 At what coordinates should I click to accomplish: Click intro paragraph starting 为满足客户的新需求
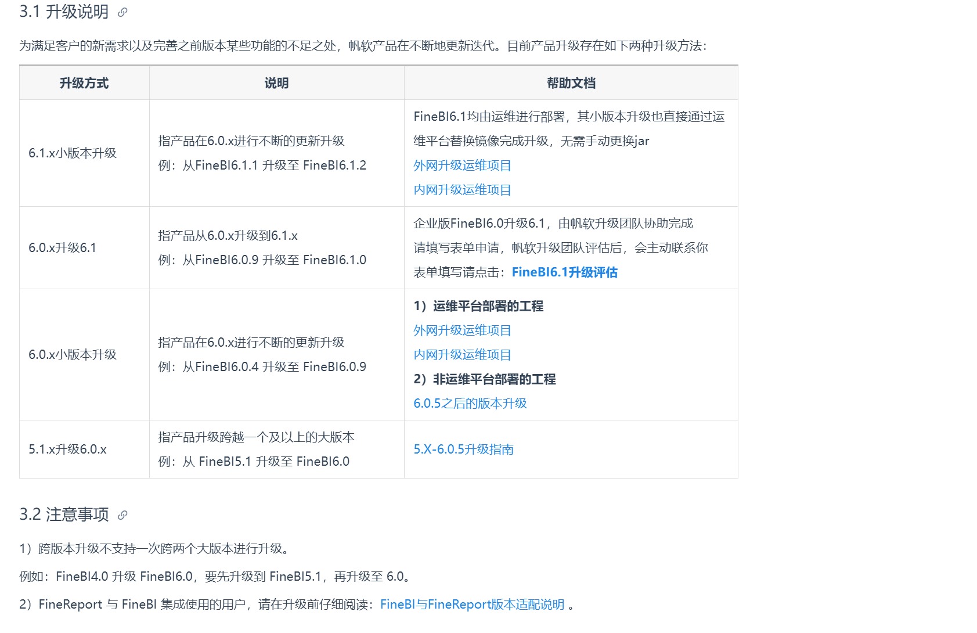click(x=363, y=46)
